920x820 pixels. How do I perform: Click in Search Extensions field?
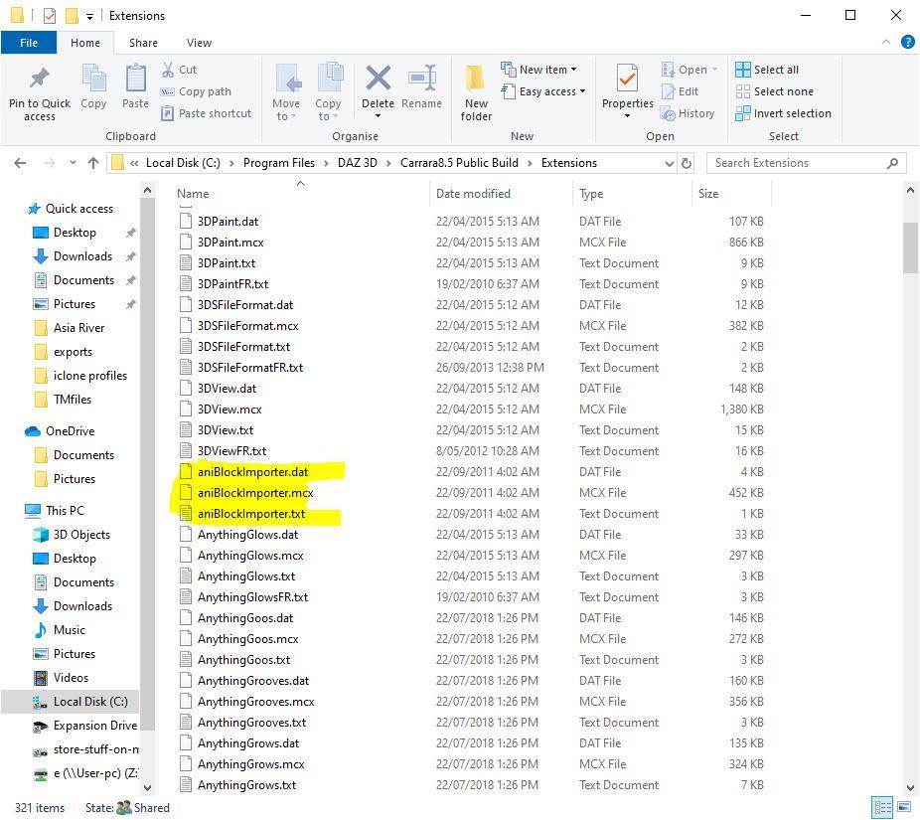click(798, 163)
